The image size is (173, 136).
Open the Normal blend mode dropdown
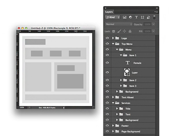click(x=119, y=24)
